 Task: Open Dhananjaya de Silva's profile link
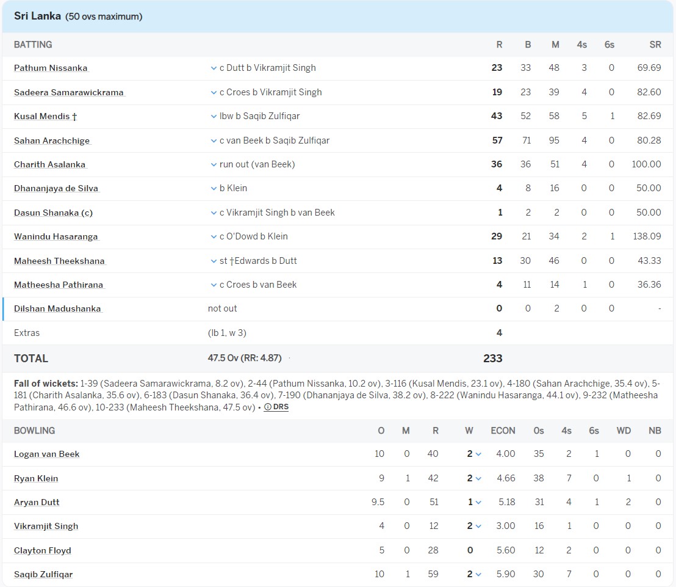click(56, 189)
